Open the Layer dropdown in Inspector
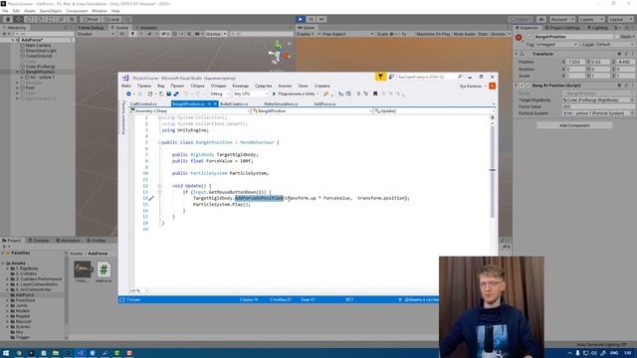This screenshot has width=637, height=358. tap(615, 44)
